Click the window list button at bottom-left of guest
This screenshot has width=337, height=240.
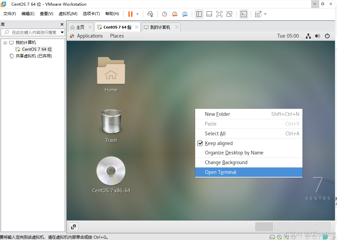[73, 227]
